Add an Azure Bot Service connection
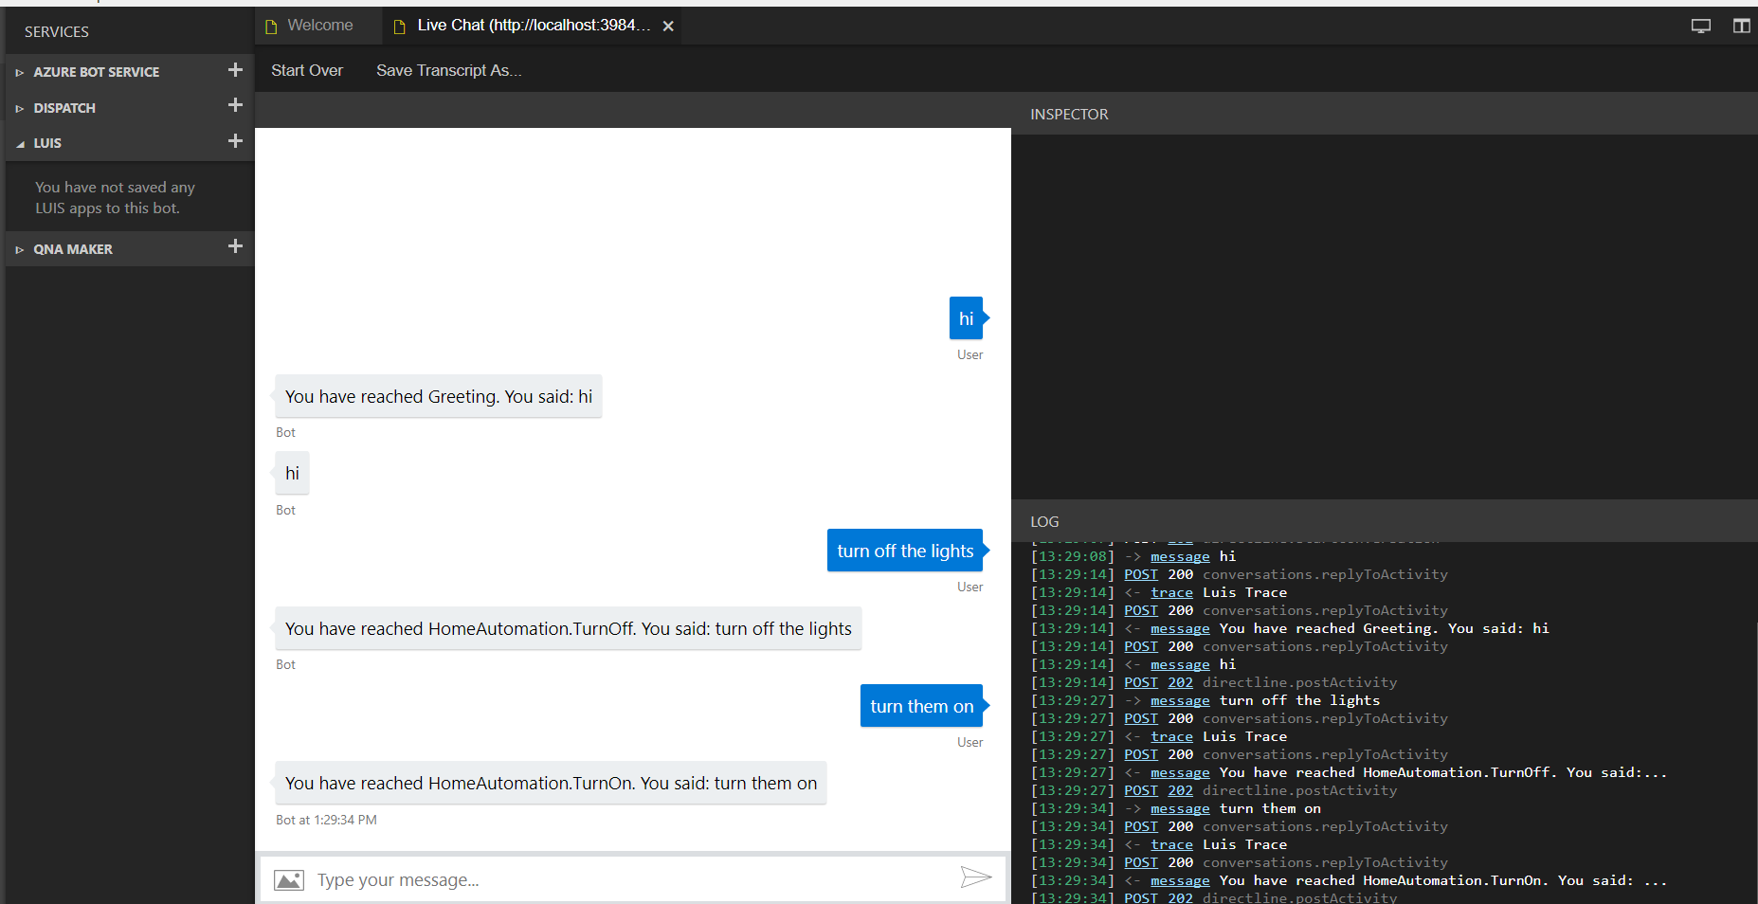 234,69
